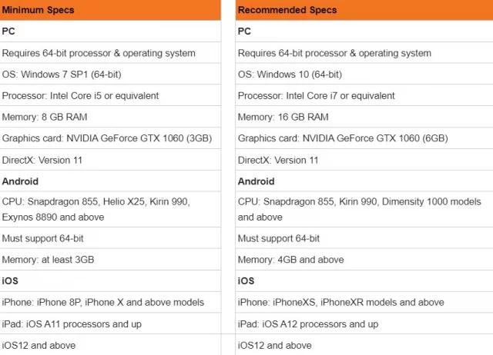Viewport: 493px width, 355px height.
Task: Select the Intel Core i7 processor row
Action: click(x=364, y=95)
